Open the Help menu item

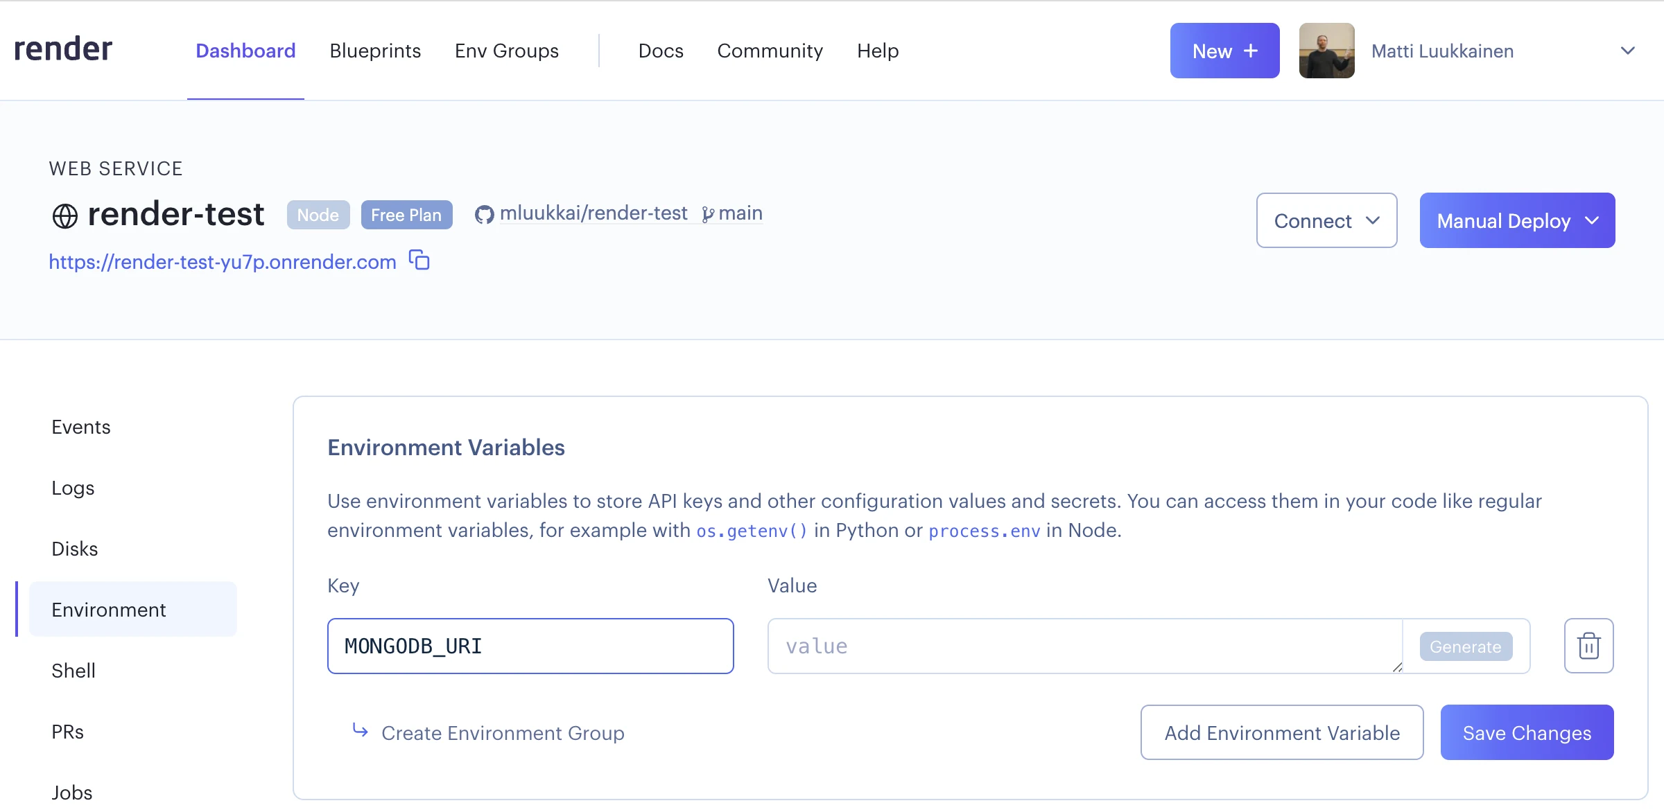click(x=878, y=51)
